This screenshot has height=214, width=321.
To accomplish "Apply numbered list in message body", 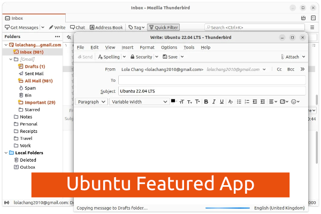I will (x=247, y=101).
